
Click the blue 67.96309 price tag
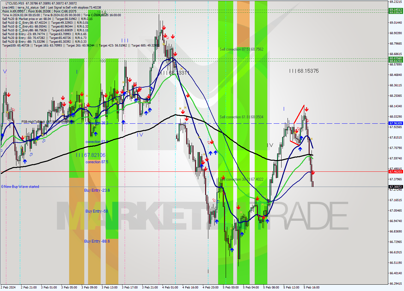[396, 123]
